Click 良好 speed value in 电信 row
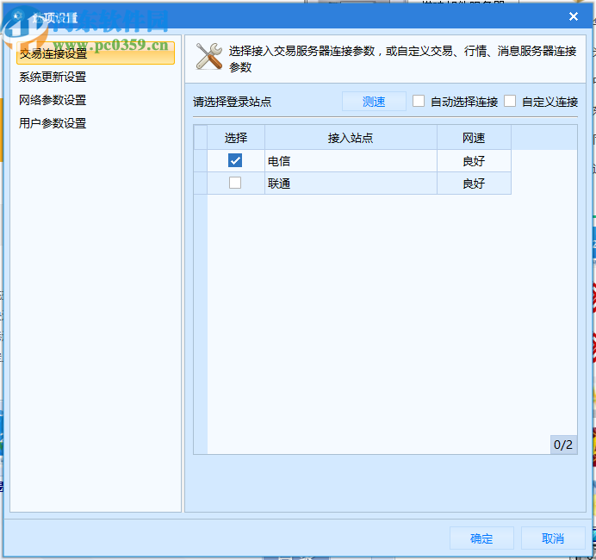The height and width of the screenshot is (560, 596). 474,161
